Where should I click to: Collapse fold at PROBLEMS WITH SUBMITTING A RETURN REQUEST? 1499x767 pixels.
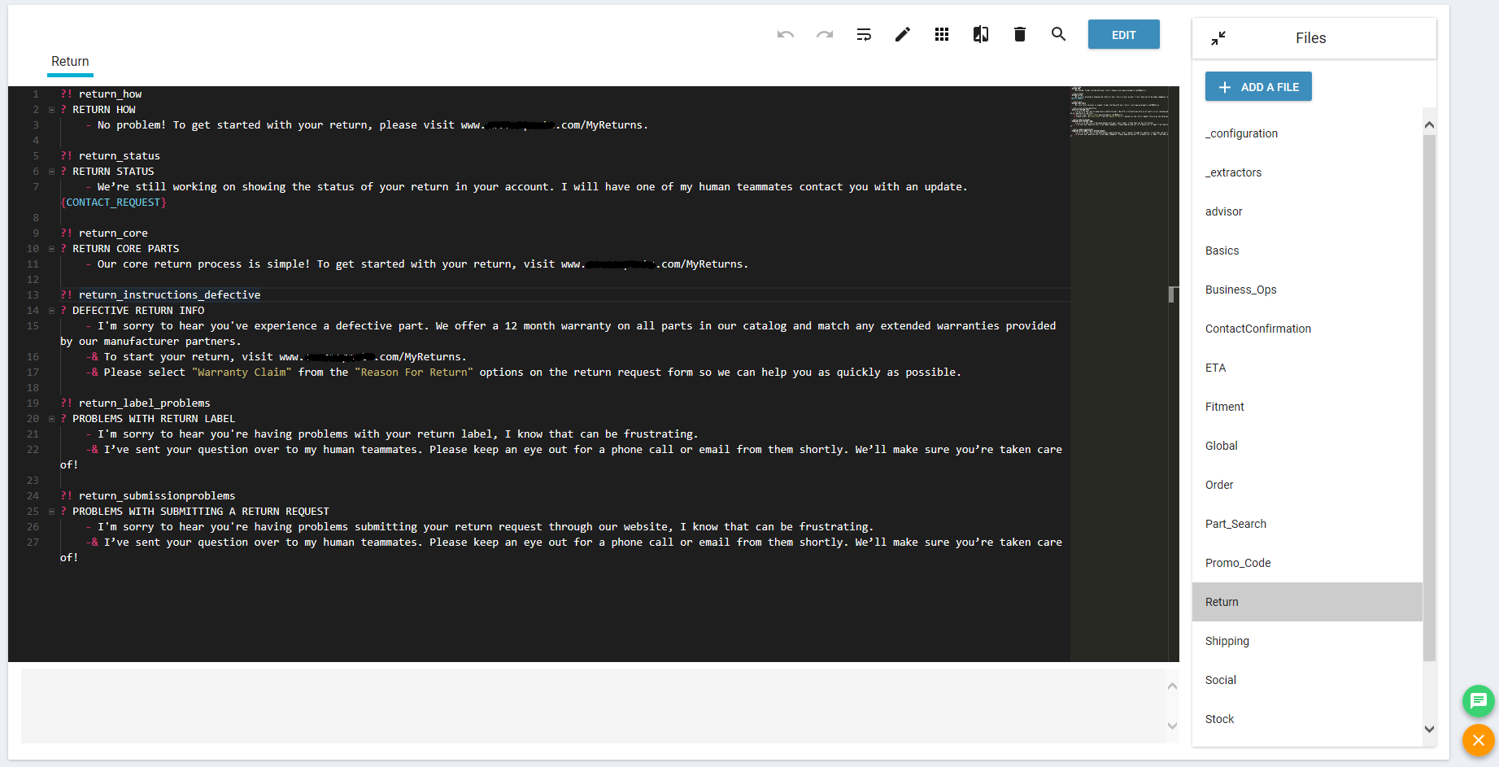52,512
